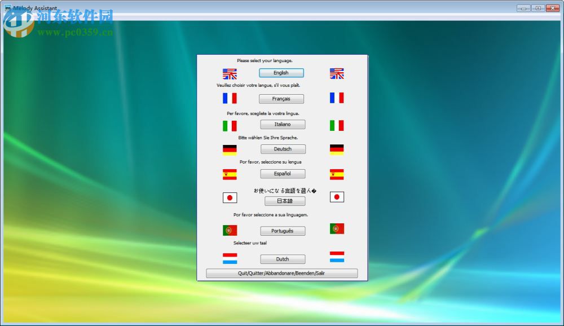Choose the English language button

(281, 73)
